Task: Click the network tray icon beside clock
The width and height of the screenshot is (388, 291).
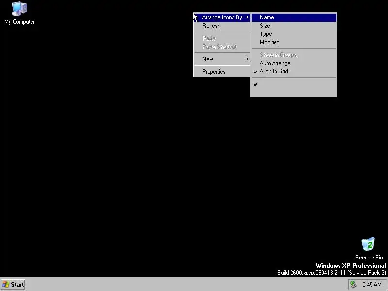Action: [354, 285]
